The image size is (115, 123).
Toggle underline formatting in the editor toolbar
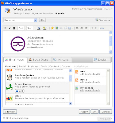coord(14,28)
